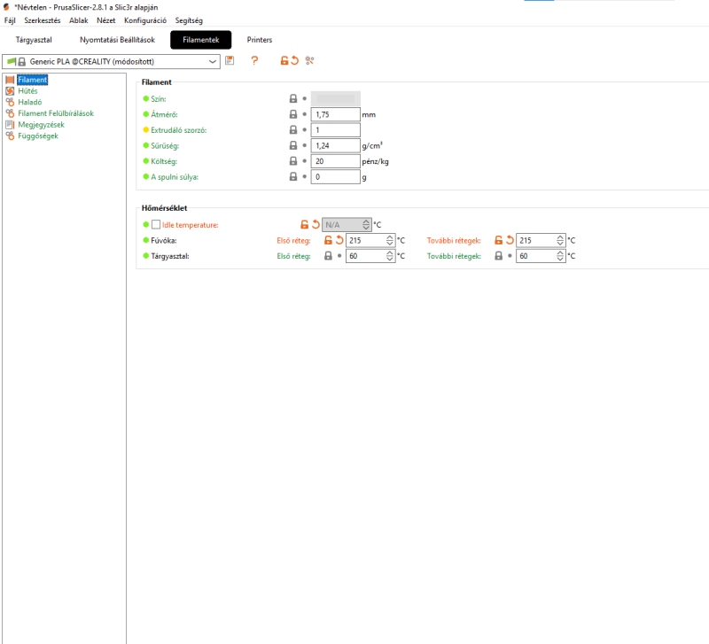
Task: Open the Szerkesztés menu
Action: (x=42, y=20)
